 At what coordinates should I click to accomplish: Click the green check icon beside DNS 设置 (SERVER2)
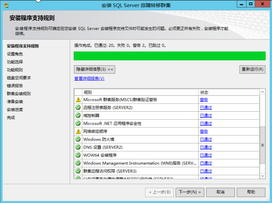[x=78, y=147]
